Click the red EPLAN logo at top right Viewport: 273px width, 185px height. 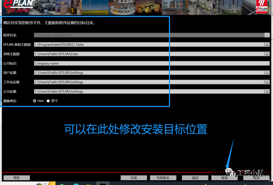262,7
